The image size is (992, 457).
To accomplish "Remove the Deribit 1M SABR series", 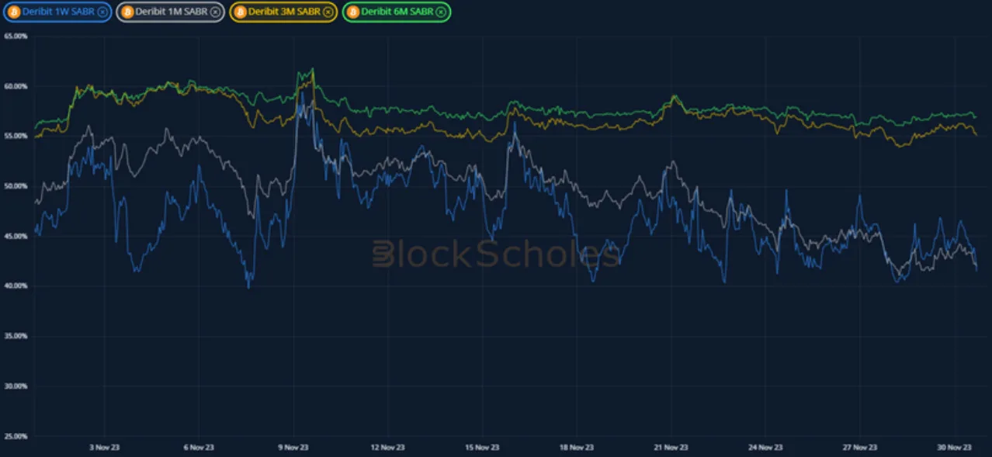I will click(x=215, y=12).
